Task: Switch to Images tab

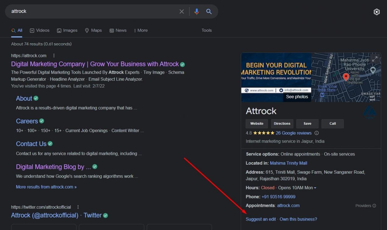Action: (67, 30)
